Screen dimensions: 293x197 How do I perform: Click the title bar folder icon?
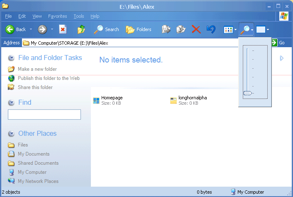tap(5, 6)
